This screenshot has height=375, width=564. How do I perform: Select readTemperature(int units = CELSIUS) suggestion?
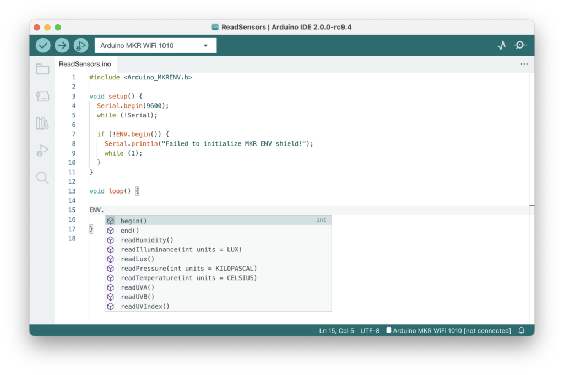[218, 278]
